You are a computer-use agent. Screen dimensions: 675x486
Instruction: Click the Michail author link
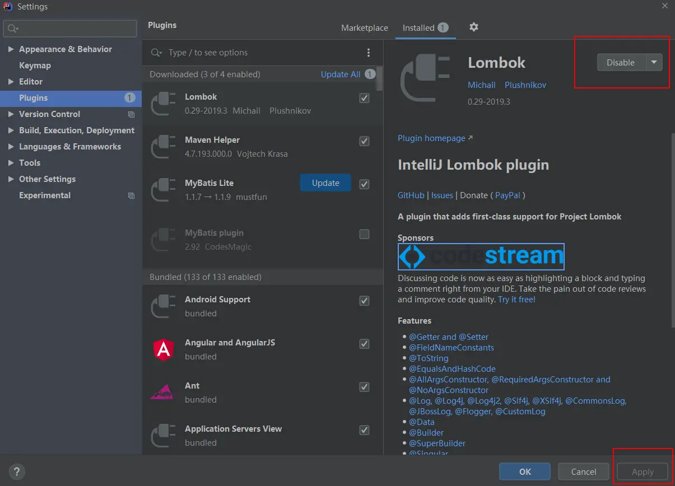[482, 85]
